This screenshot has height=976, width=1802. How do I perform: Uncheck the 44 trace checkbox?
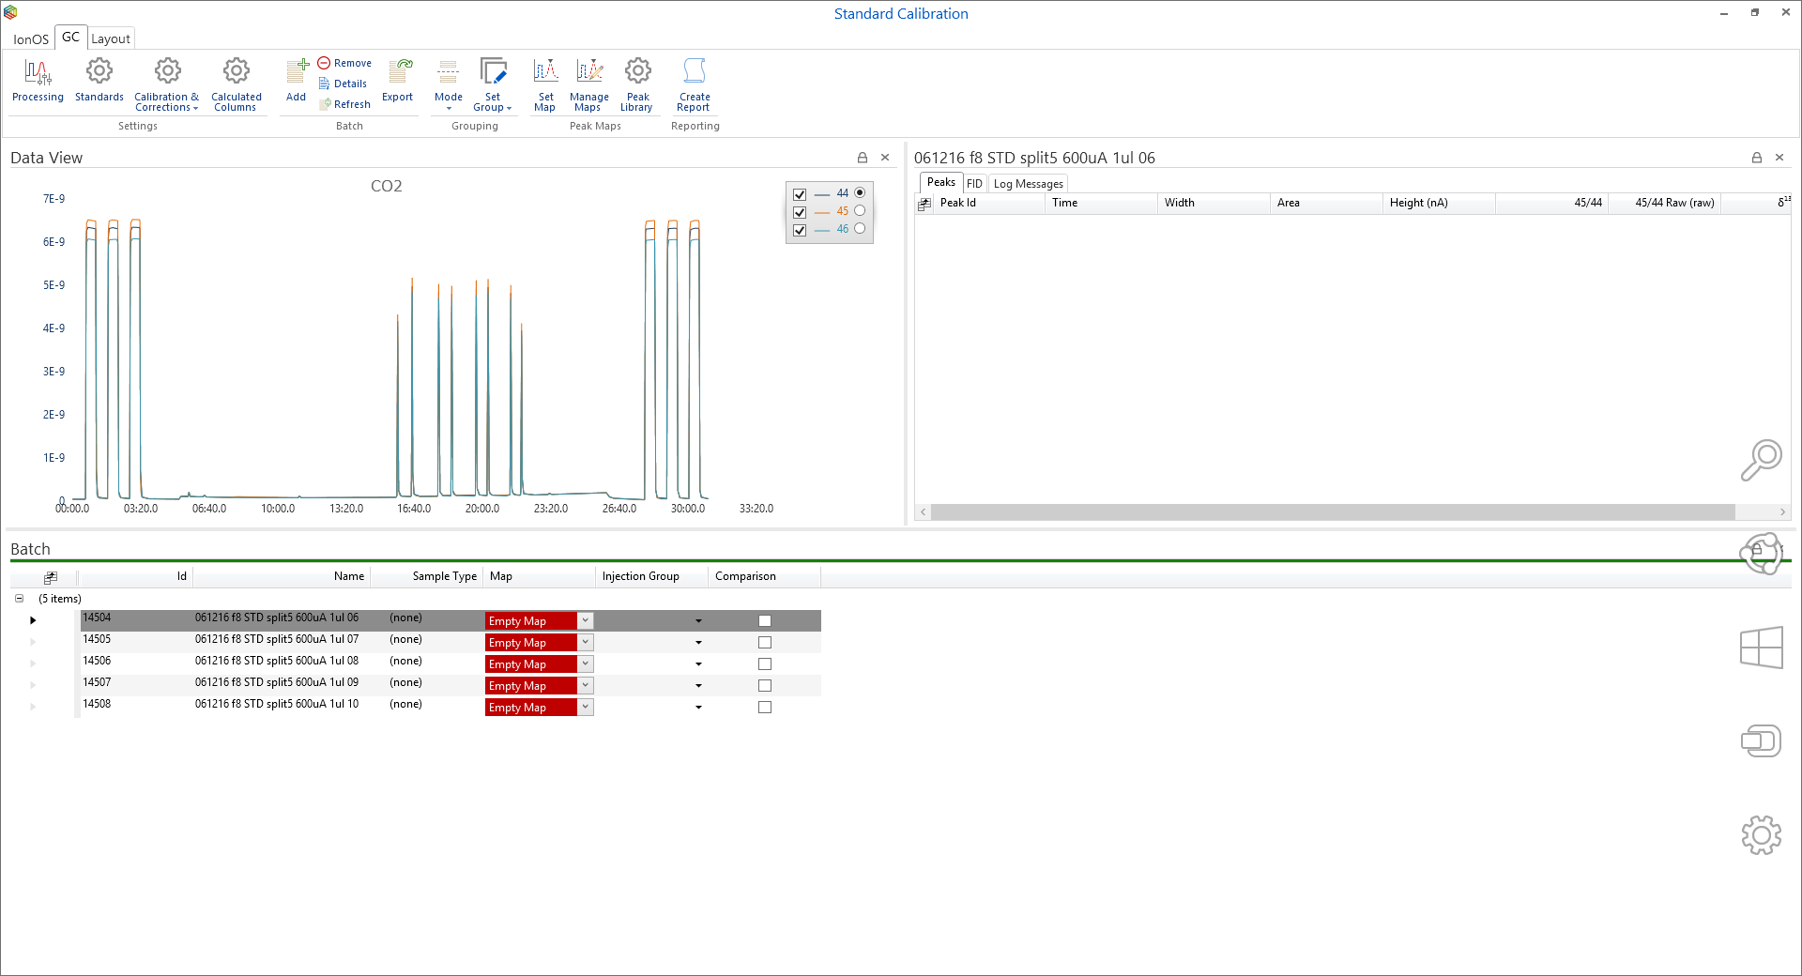800,194
